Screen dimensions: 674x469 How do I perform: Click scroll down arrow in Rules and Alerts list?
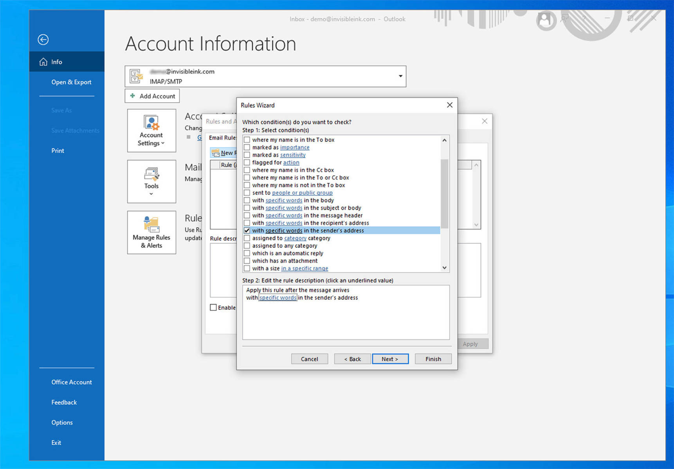pos(476,225)
